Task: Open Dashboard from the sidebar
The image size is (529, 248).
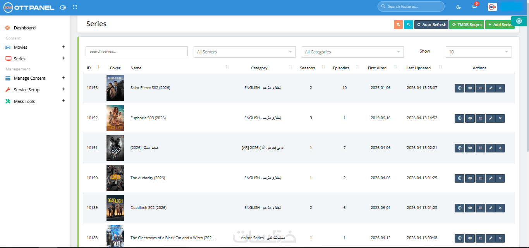Action: (x=24, y=28)
